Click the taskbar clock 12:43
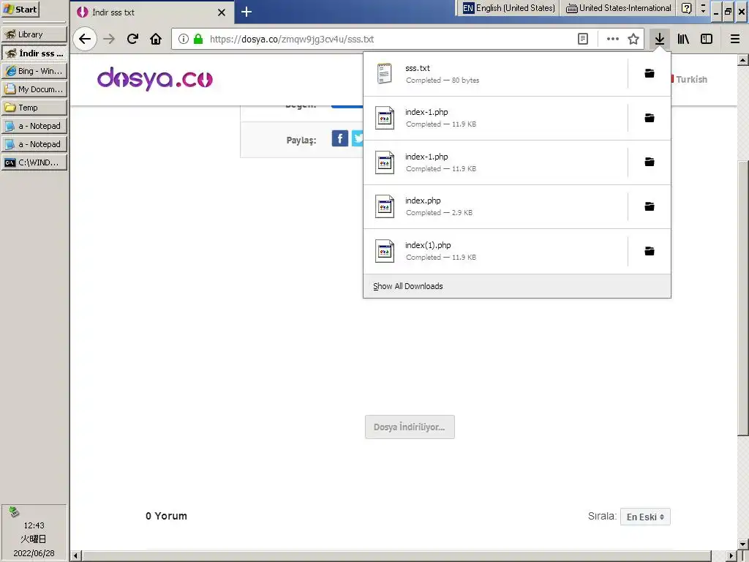 (x=34, y=525)
